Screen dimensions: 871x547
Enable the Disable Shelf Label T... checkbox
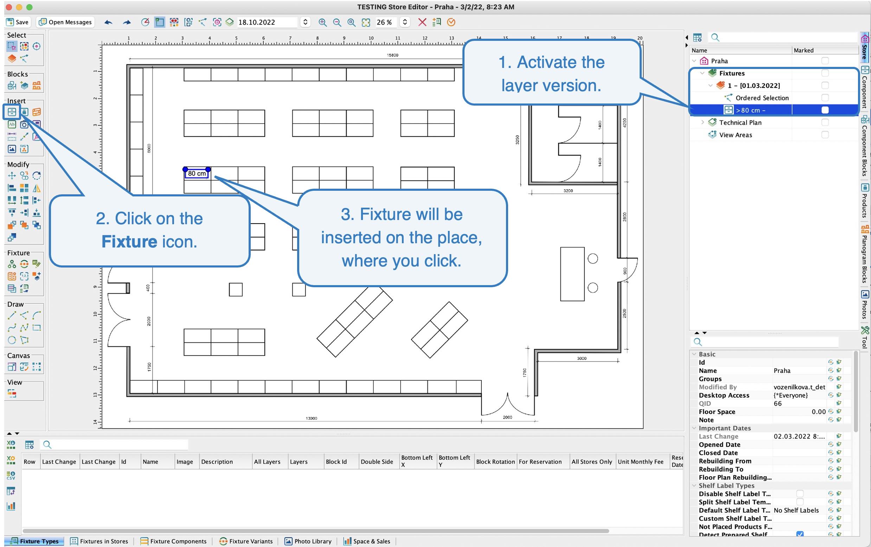(800, 494)
